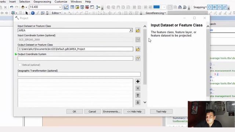Expand the Input Dataset AREA dropdown
This screenshot has height=132, width=235.
pyautogui.click(x=131, y=30)
